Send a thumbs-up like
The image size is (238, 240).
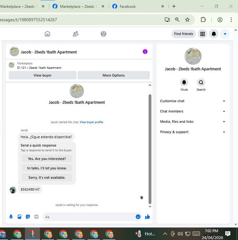click(147, 216)
